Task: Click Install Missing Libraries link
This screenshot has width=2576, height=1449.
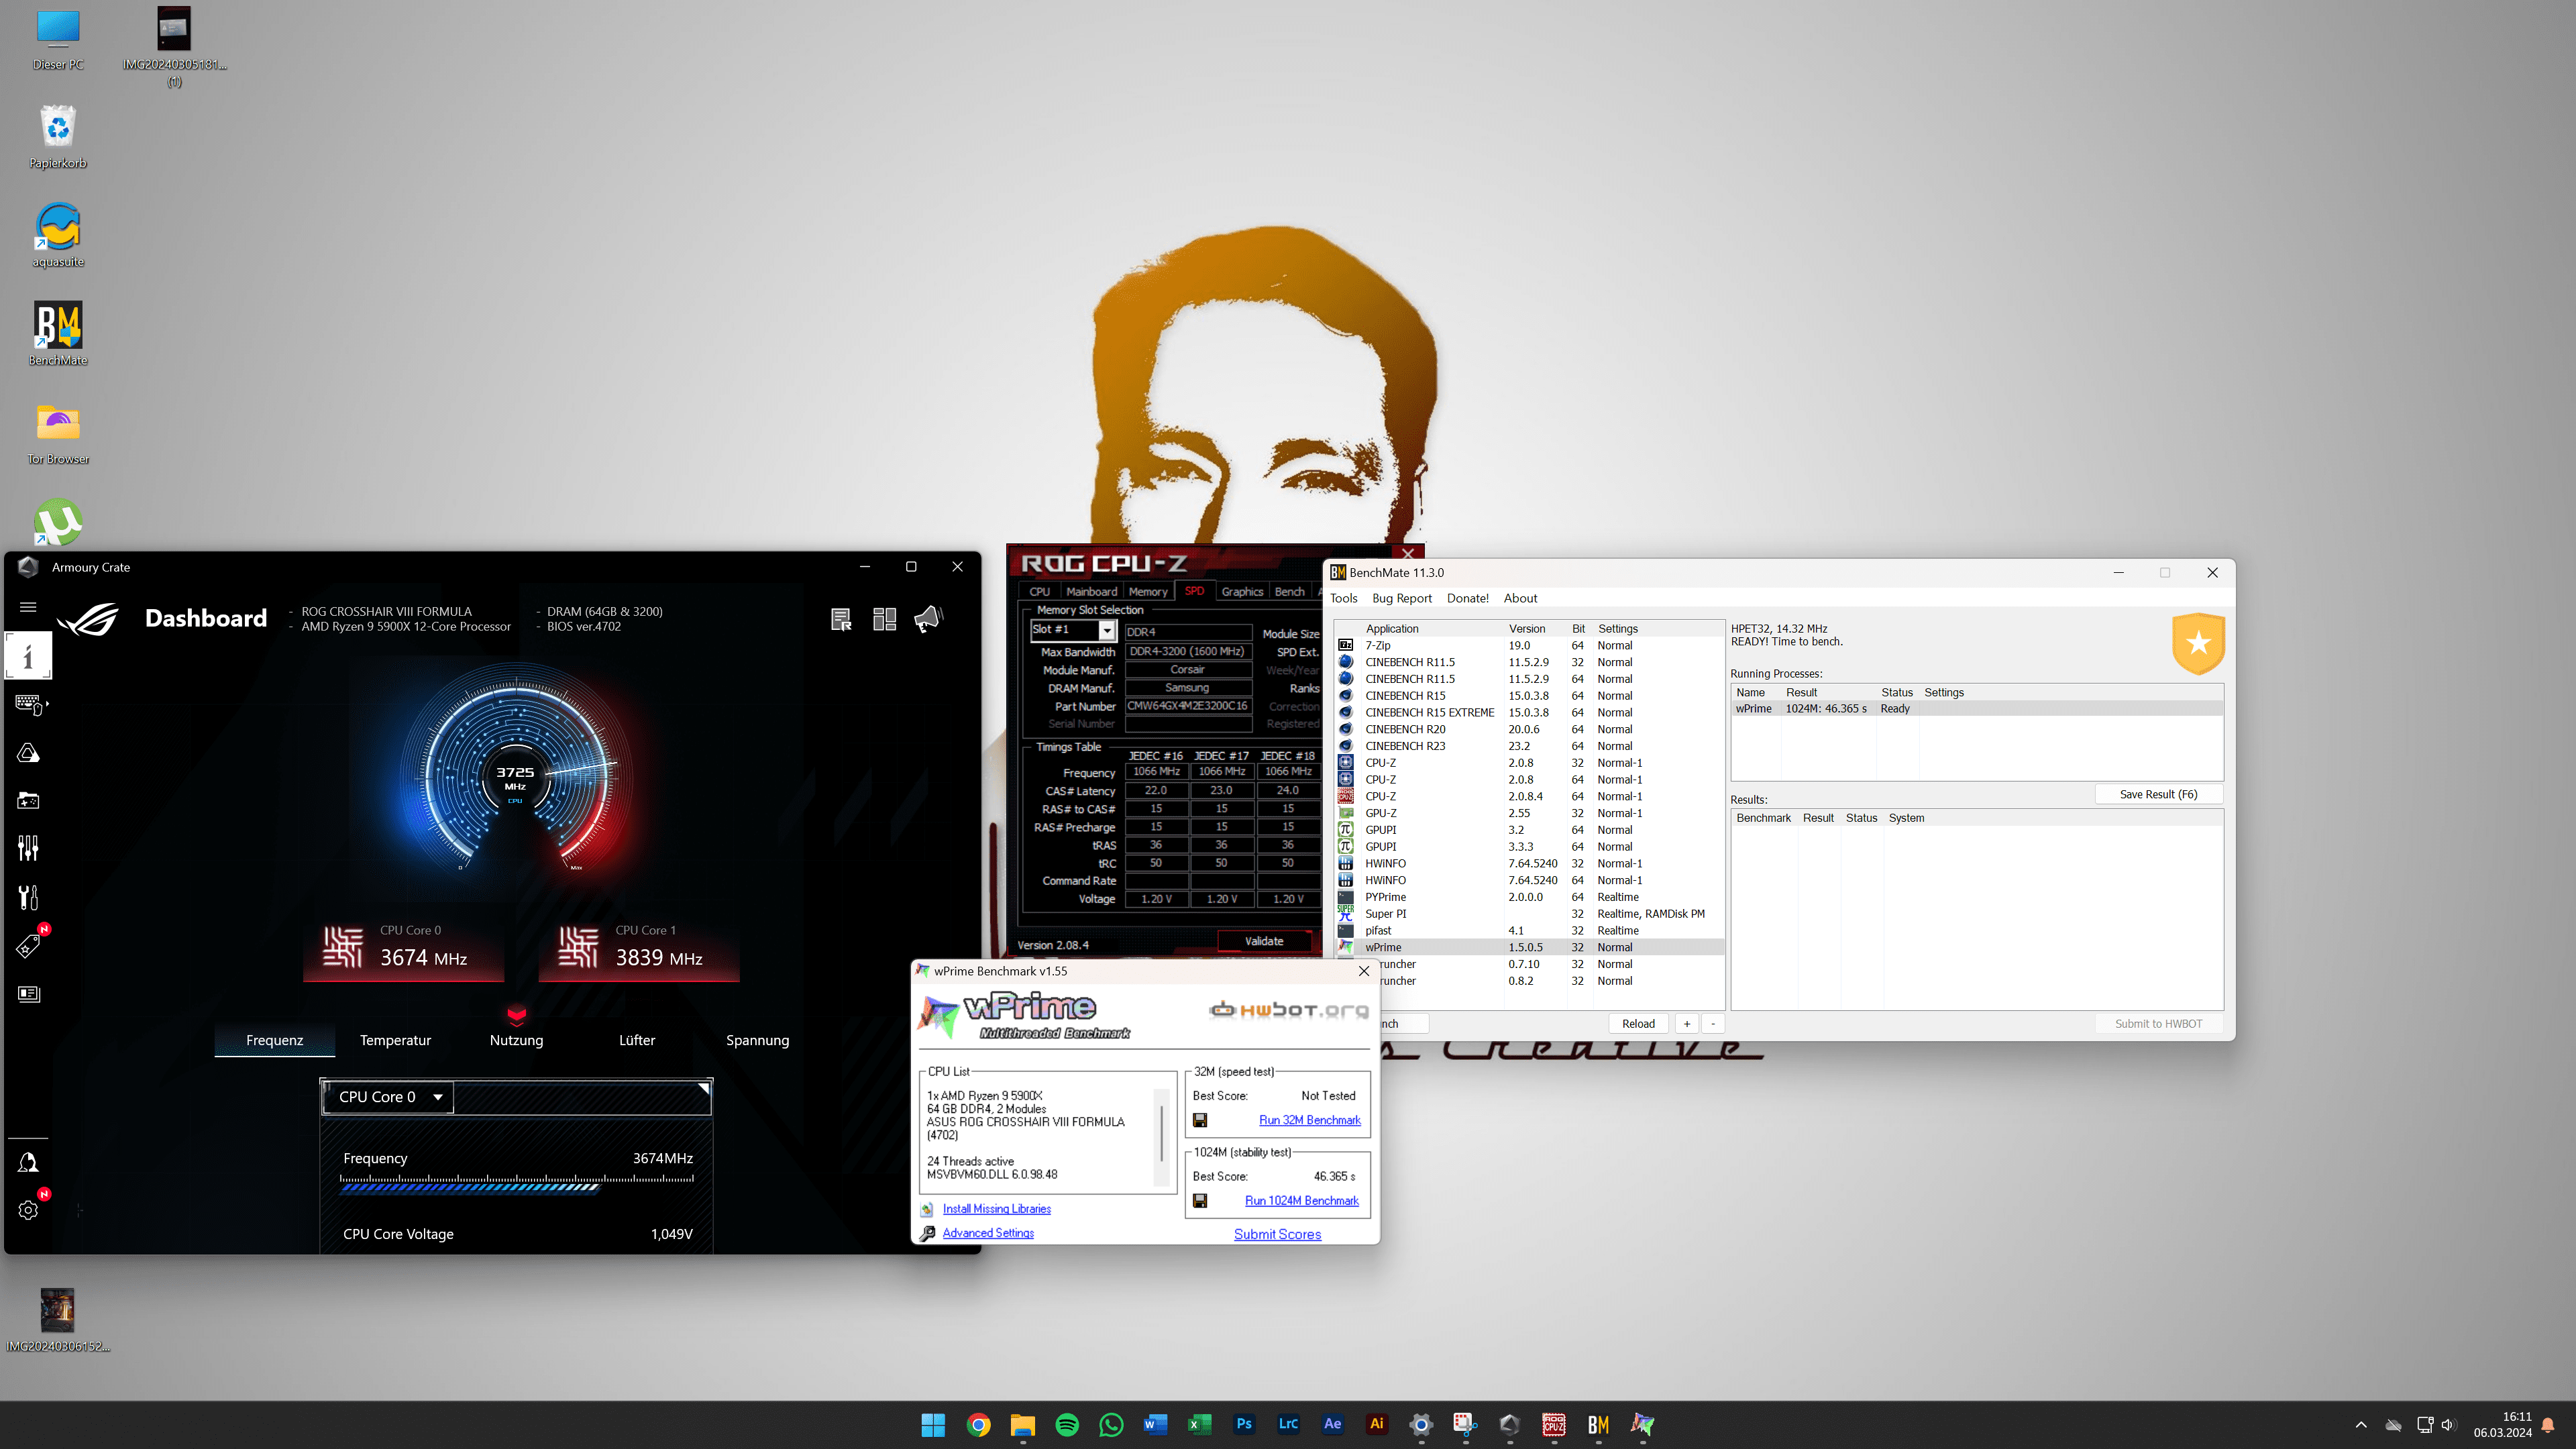Action: 996,1209
